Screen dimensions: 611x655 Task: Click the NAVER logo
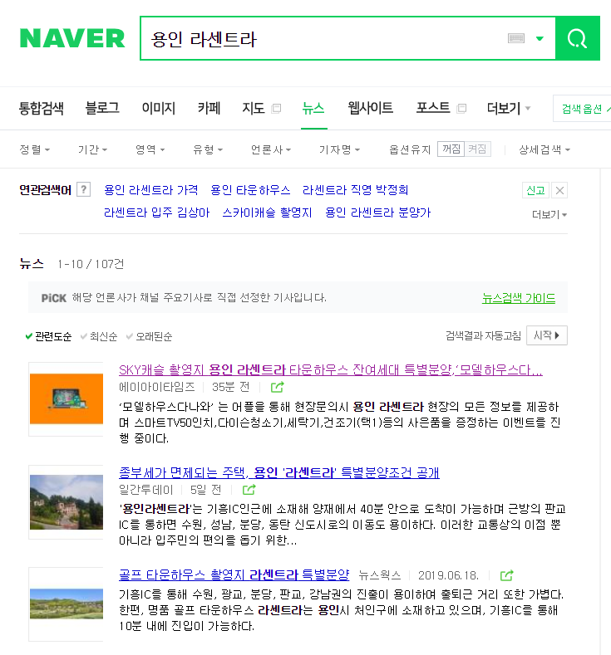tap(72, 38)
